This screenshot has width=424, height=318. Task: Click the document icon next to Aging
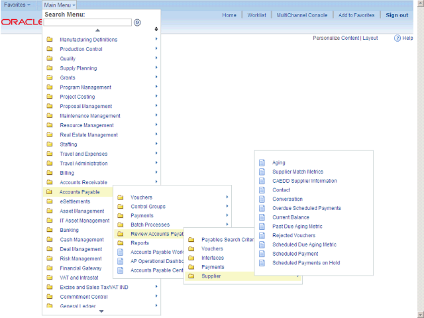click(x=262, y=162)
